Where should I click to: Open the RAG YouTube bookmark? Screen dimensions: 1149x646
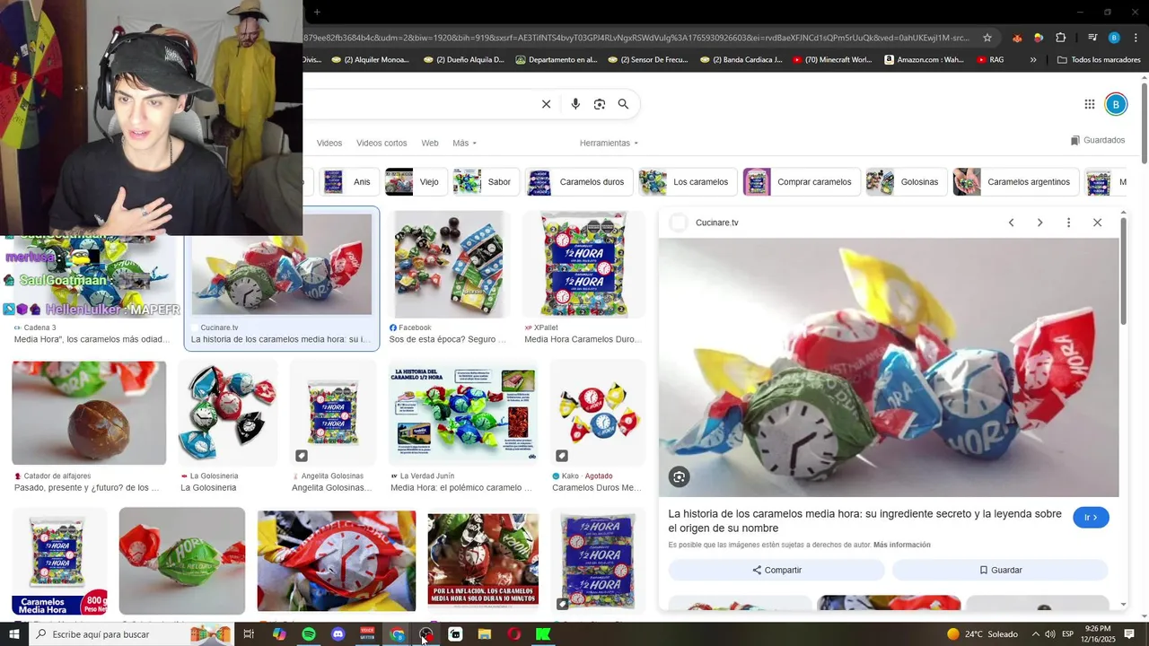[x=990, y=60]
